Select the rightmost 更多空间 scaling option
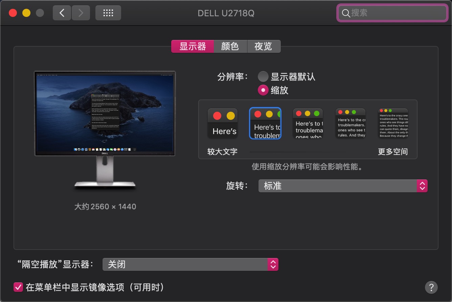 coord(393,123)
